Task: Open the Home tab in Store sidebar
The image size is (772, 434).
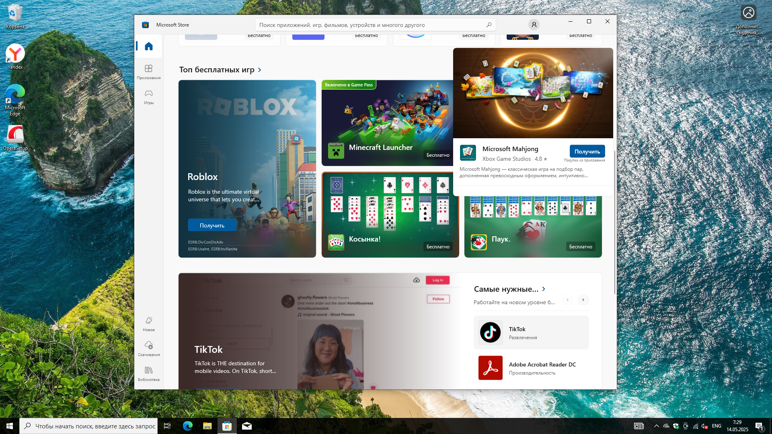Action: 149,47
